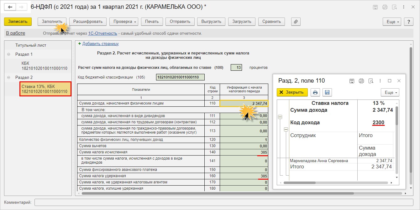The image size is (420, 210).
Task: Click line 170 unwithheld tax value
Action: [244, 182]
